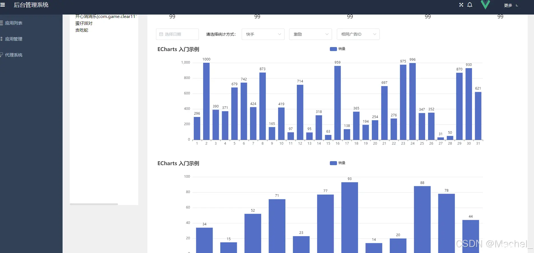Toggle 销量 legend in the second chart

(338, 163)
